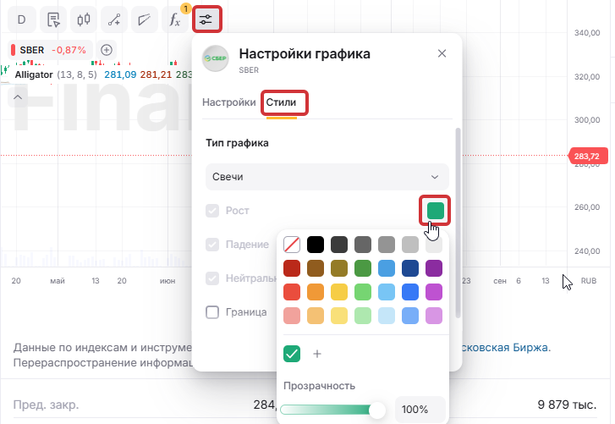Click the 9 879 тыс. value
The height and width of the screenshot is (424, 615).
click(567, 405)
